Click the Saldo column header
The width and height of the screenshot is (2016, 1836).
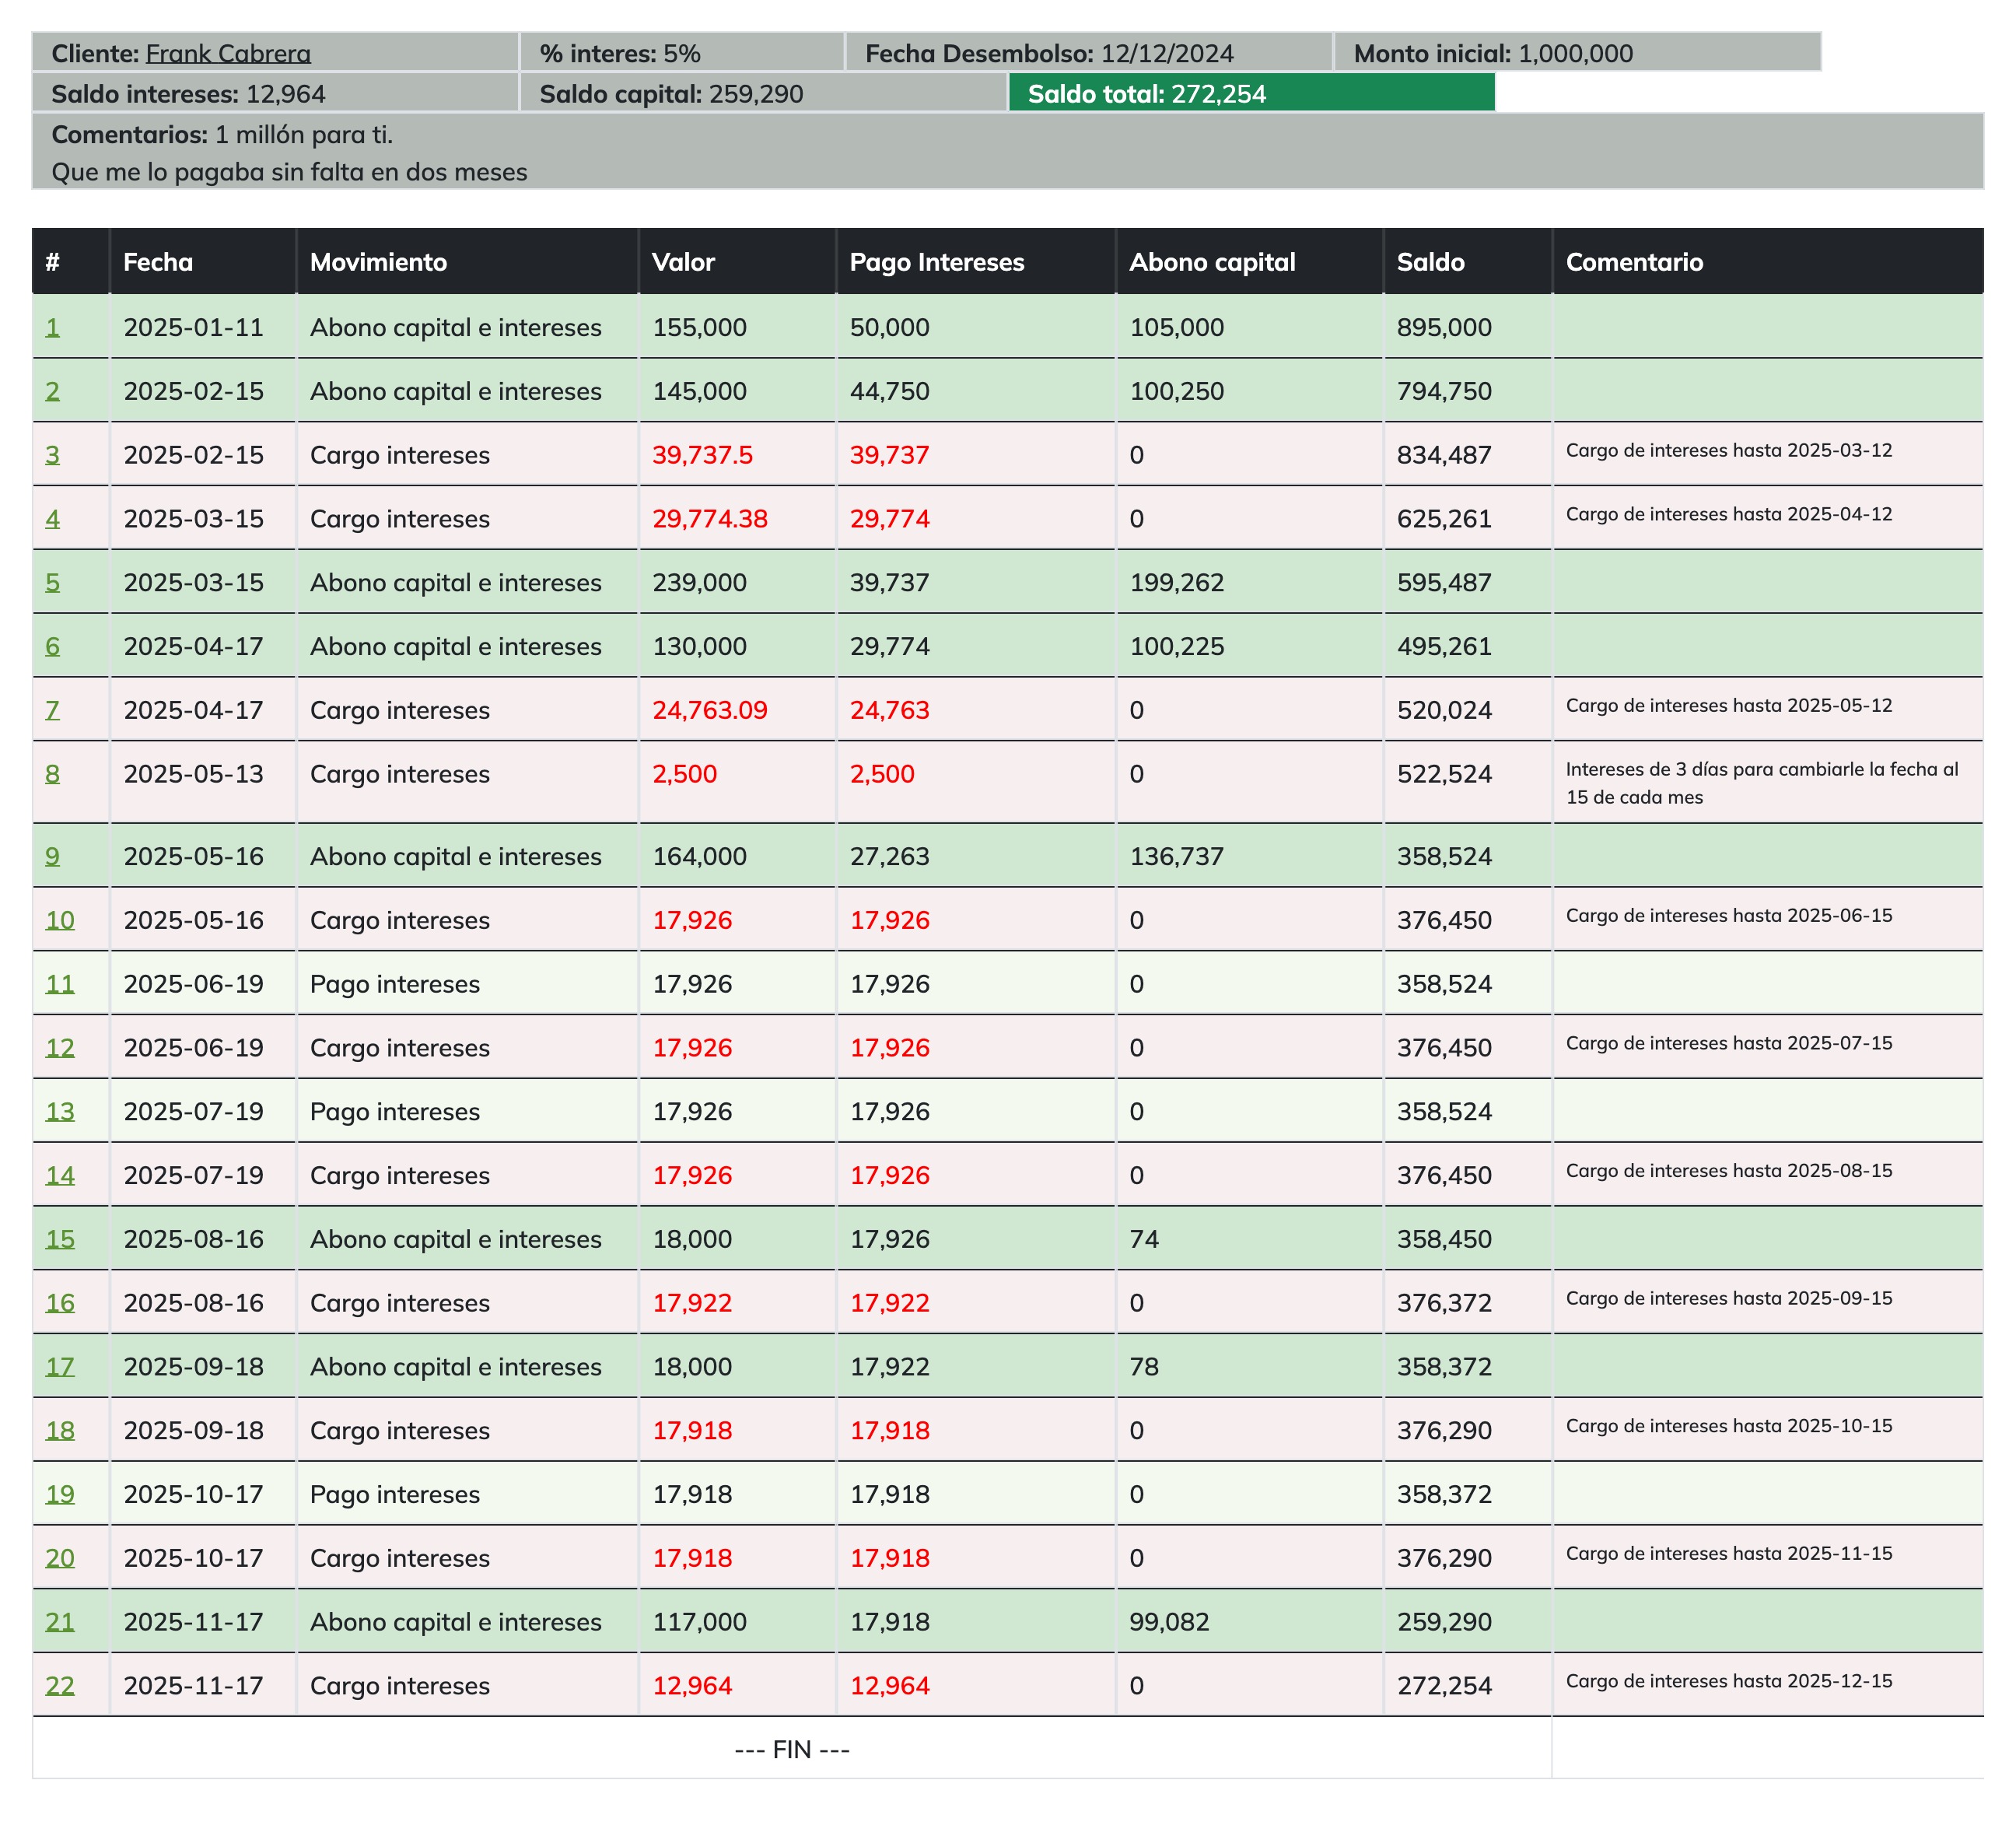[x=1430, y=262]
